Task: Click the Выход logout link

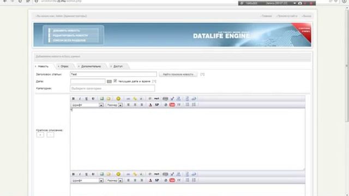Action: point(306,16)
